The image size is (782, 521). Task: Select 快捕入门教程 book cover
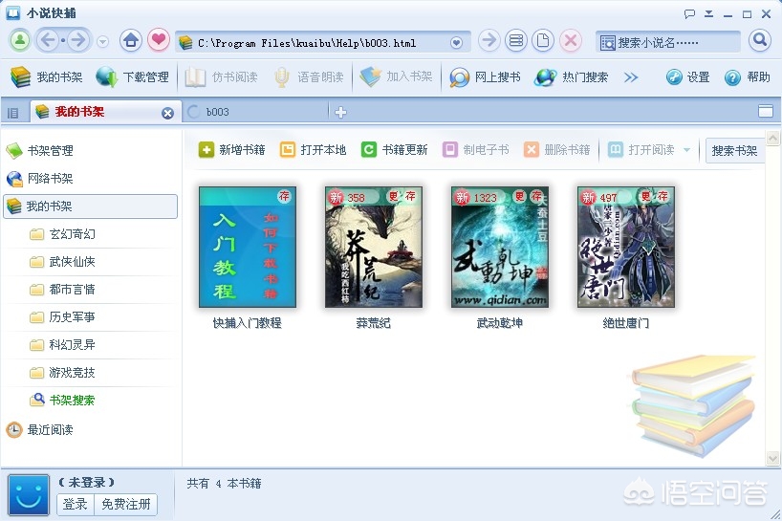point(248,248)
